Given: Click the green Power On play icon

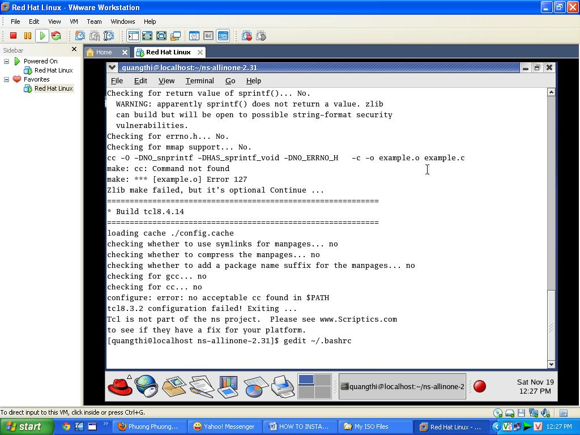Looking at the screenshot, I should pos(42,36).
